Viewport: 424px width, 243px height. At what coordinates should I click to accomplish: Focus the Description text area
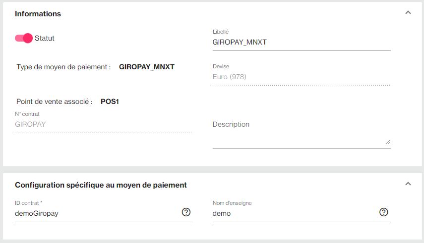pyautogui.click(x=302, y=134)
